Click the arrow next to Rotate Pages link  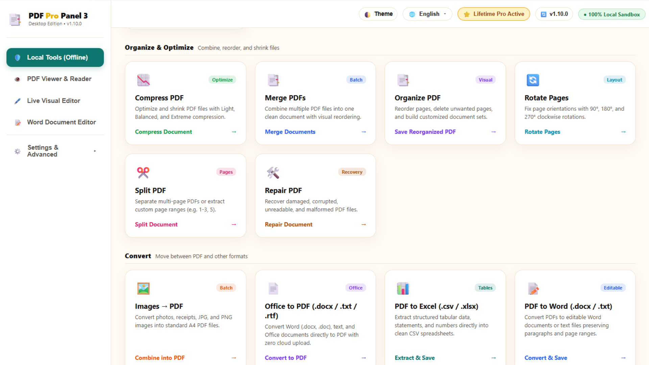623,132
